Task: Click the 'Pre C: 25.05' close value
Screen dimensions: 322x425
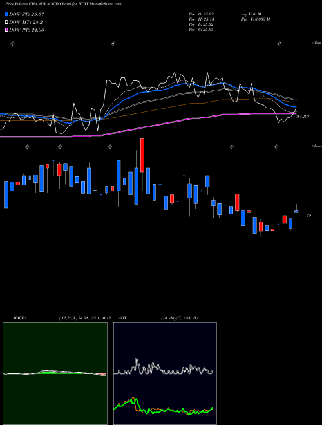Action: tap(202, 29)
